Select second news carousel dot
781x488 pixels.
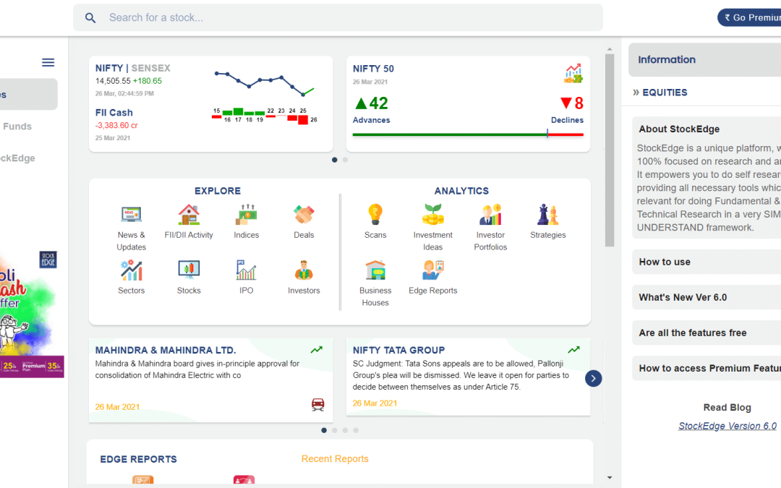click(x=335, y=430)
